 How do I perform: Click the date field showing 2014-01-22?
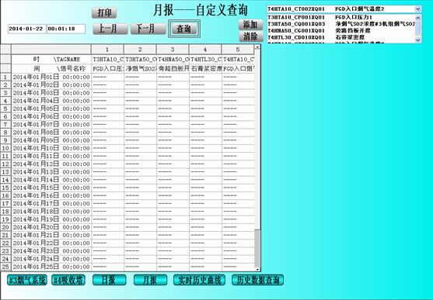27,29
